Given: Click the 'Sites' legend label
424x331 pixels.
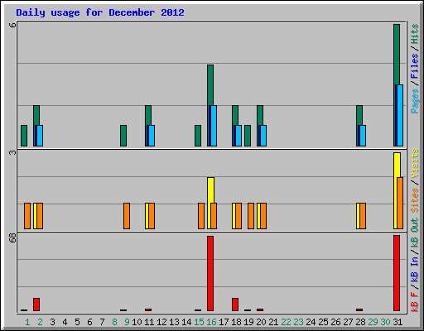Looking at the screenshot, I should coord(415,200).
